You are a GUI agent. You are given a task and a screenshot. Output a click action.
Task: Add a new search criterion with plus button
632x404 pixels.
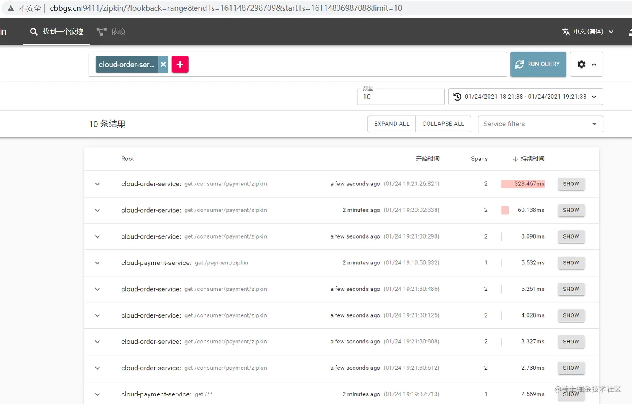coord(180,64)
